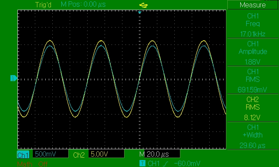Expand the CH1 Freq measurement slot
279x167 pixels.
pos(253,24)
